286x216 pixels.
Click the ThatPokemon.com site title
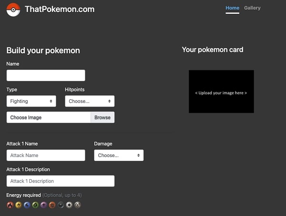tap(60, 10)
